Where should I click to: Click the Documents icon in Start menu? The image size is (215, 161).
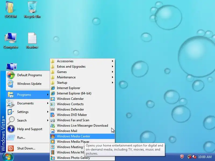[10, 103]
